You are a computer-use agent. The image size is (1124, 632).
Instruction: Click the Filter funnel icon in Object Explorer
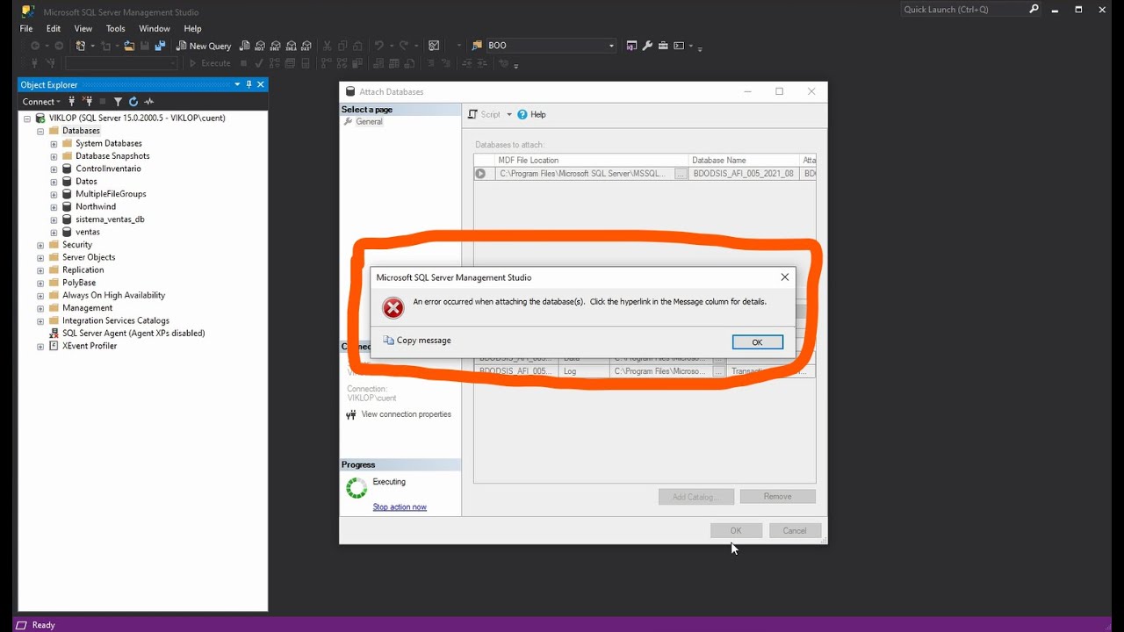pos(118,102)
